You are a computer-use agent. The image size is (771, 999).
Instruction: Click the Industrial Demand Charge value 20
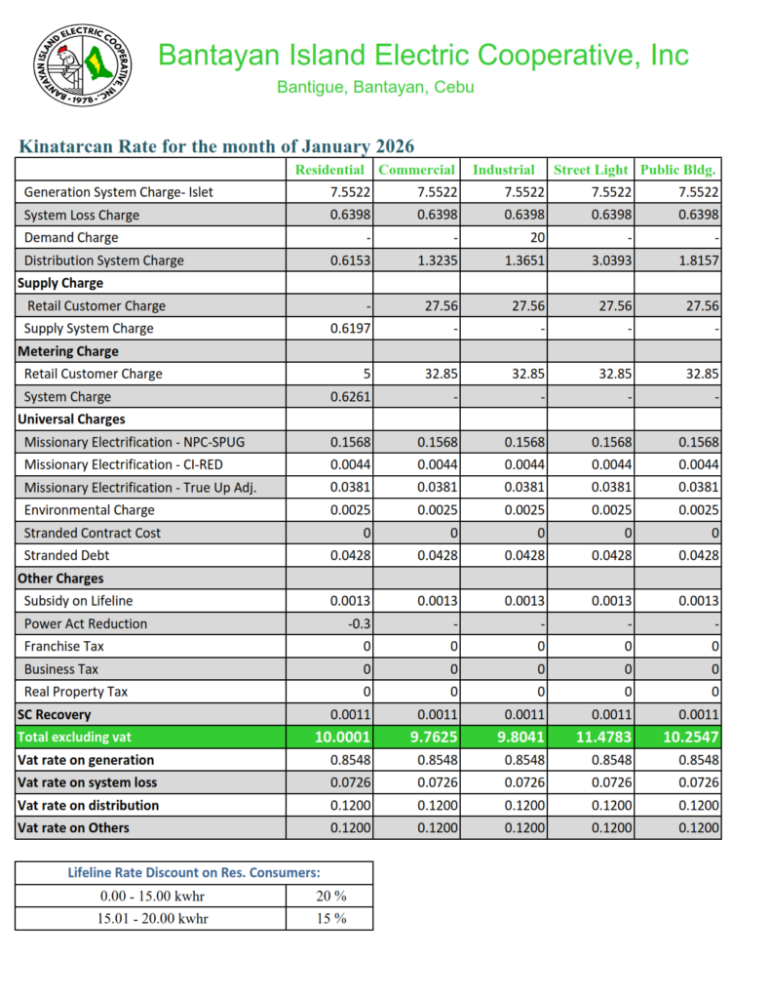click(x=536, y=238)
